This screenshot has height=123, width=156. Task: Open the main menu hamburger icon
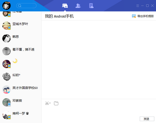pyautogui.click(x=138, y=6)
